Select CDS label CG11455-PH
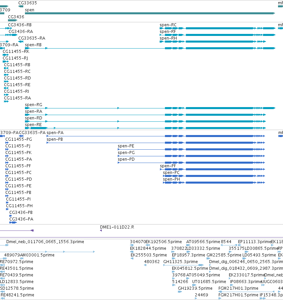The image size is (283, 300). (19, 206)
